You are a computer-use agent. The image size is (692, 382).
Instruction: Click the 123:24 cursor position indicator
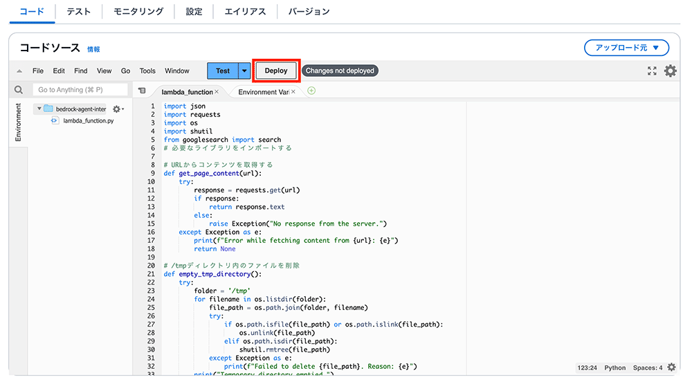(587, 367)
